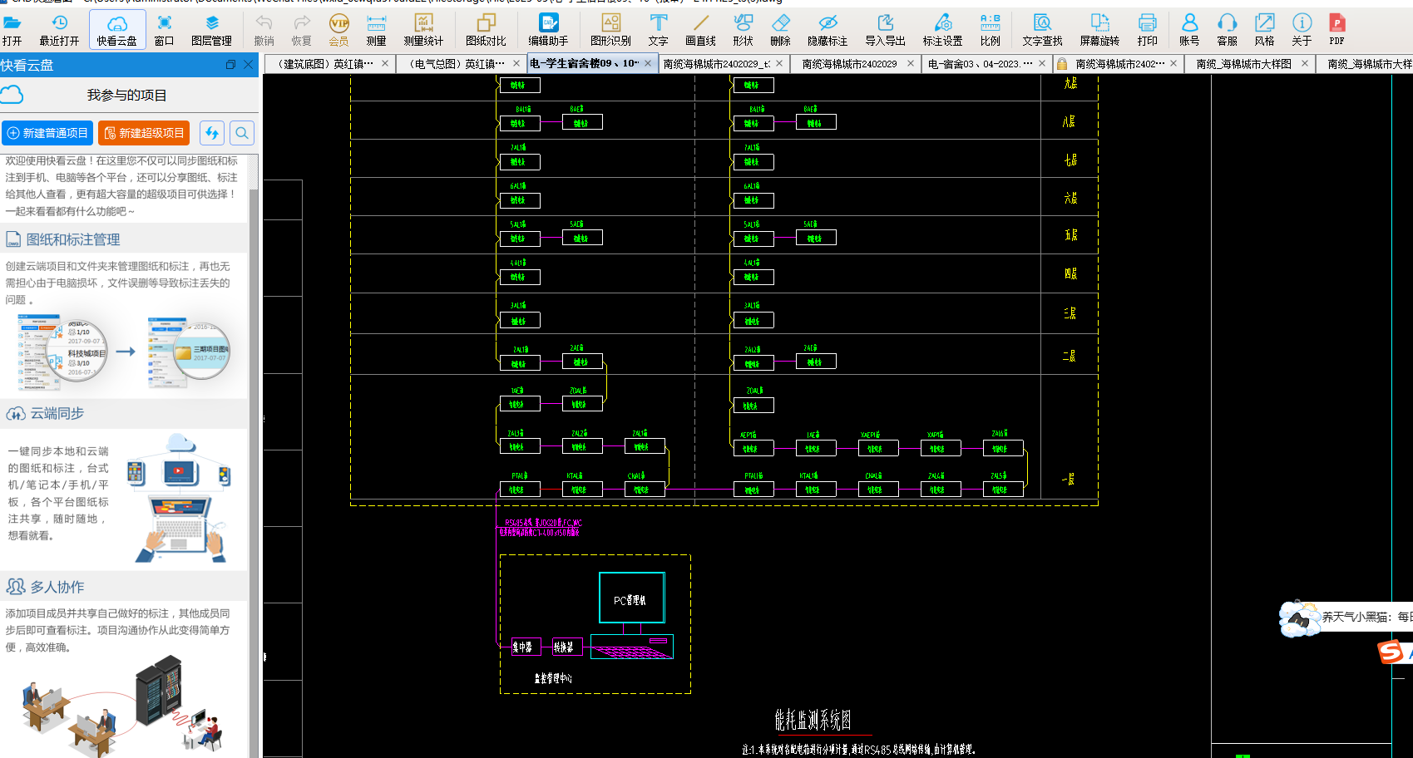Viewport: 1413px width, 758px height.
Task: Open the 最近打开 recent files tool
Action: [x=59, y=30]
